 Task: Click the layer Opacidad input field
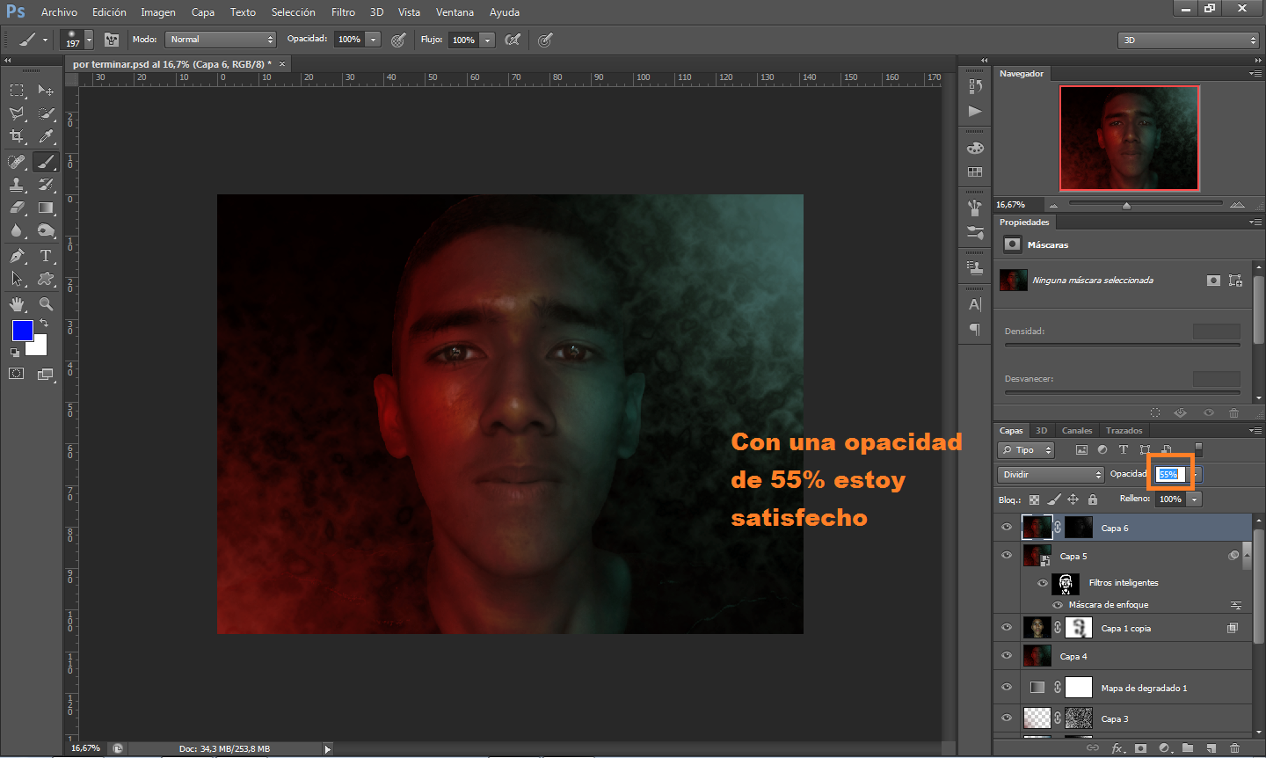1169,474
